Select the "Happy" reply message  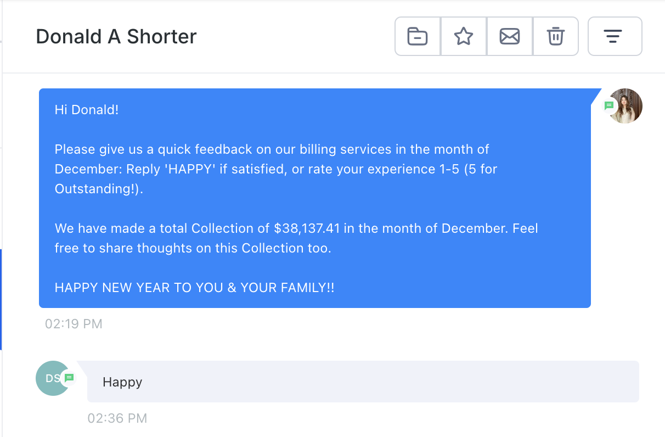point(122,382)
